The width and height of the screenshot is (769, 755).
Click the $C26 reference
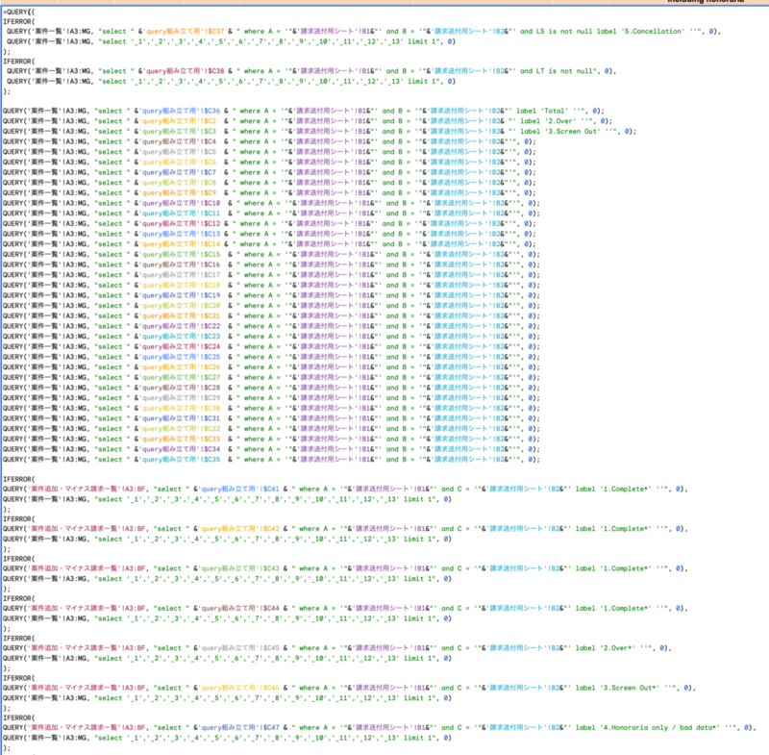210,367
